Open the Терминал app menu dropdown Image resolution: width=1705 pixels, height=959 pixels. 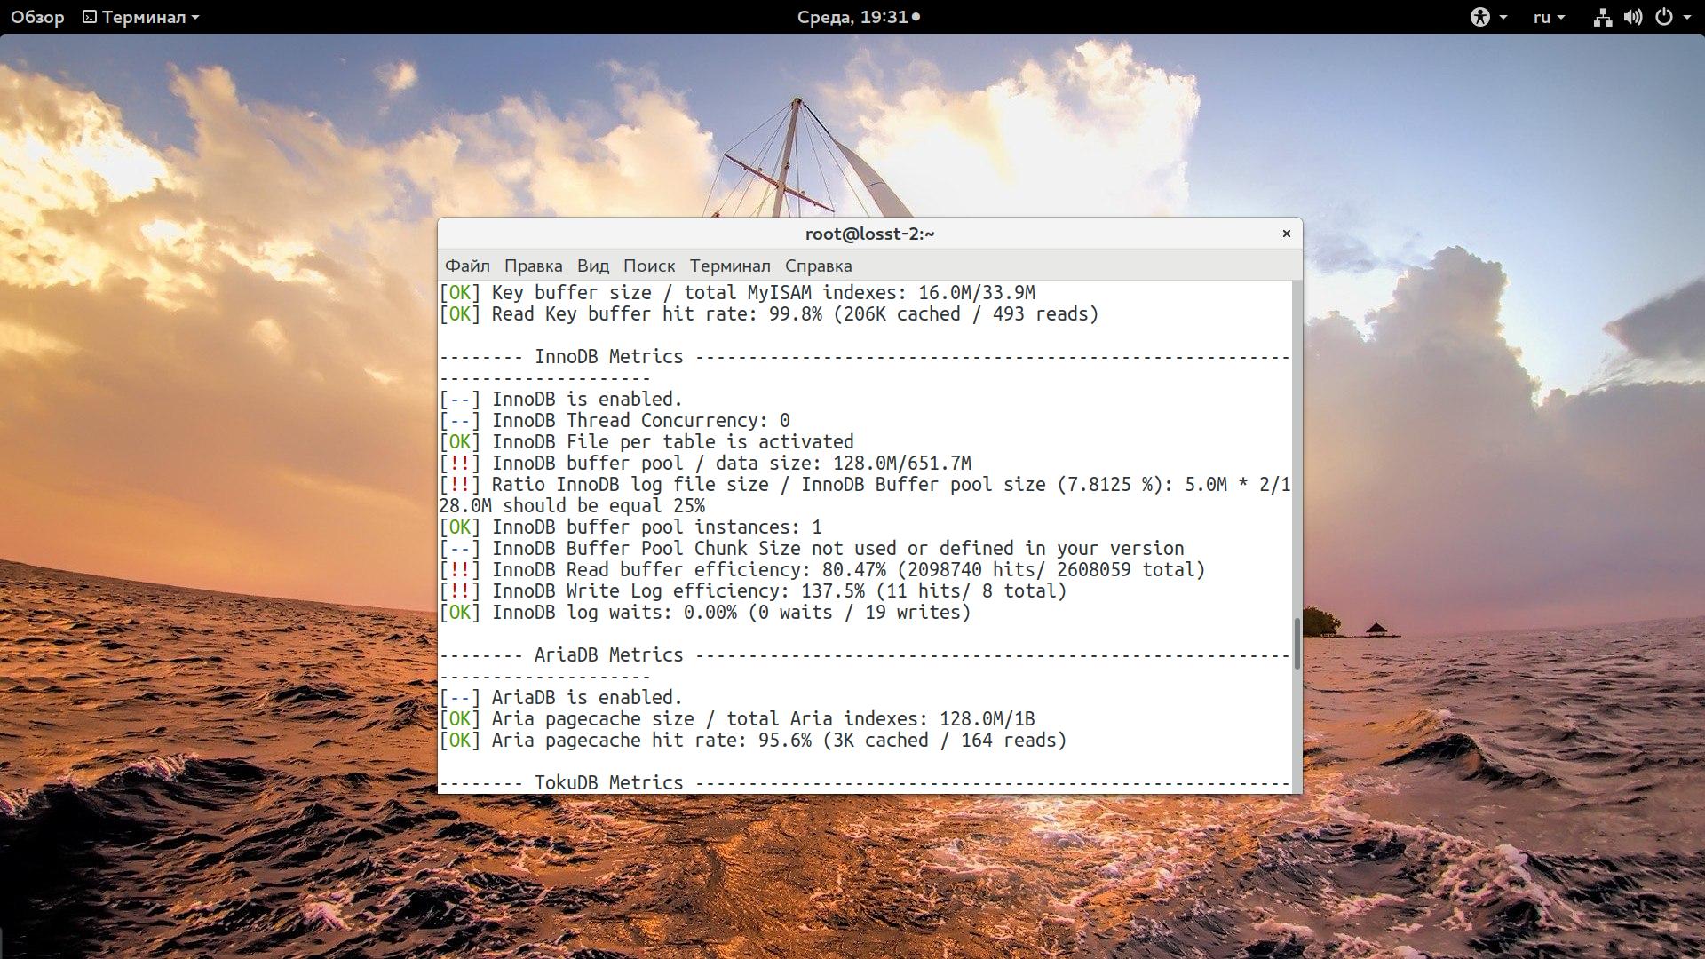tap(145, 16)
